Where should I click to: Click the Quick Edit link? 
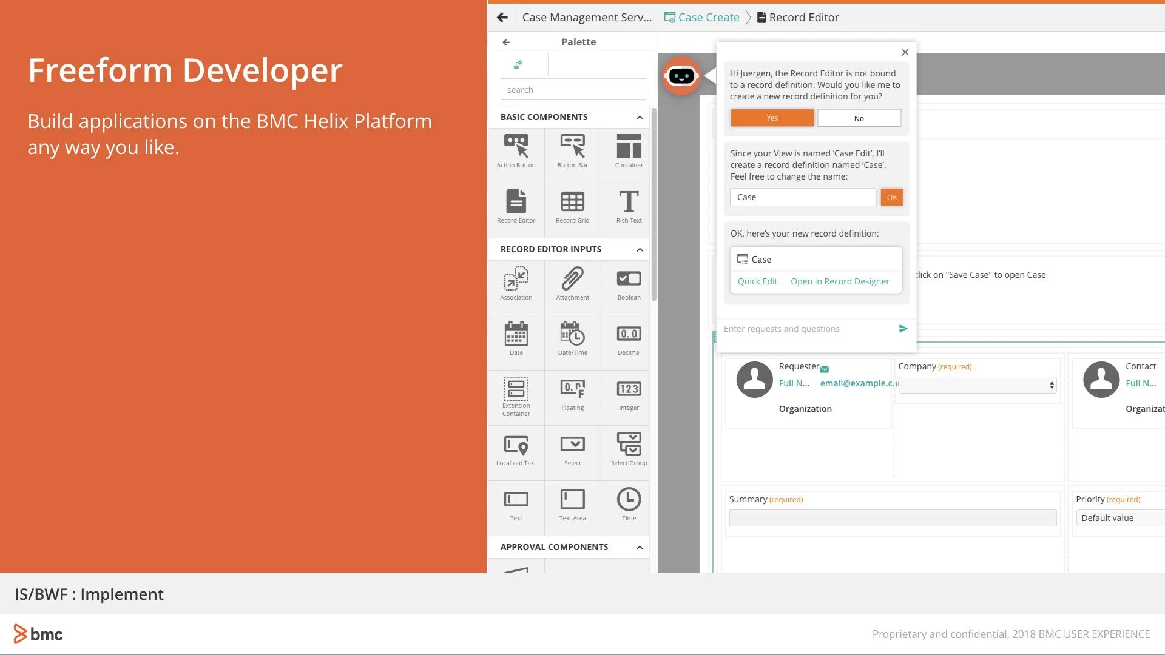point(757,281)
